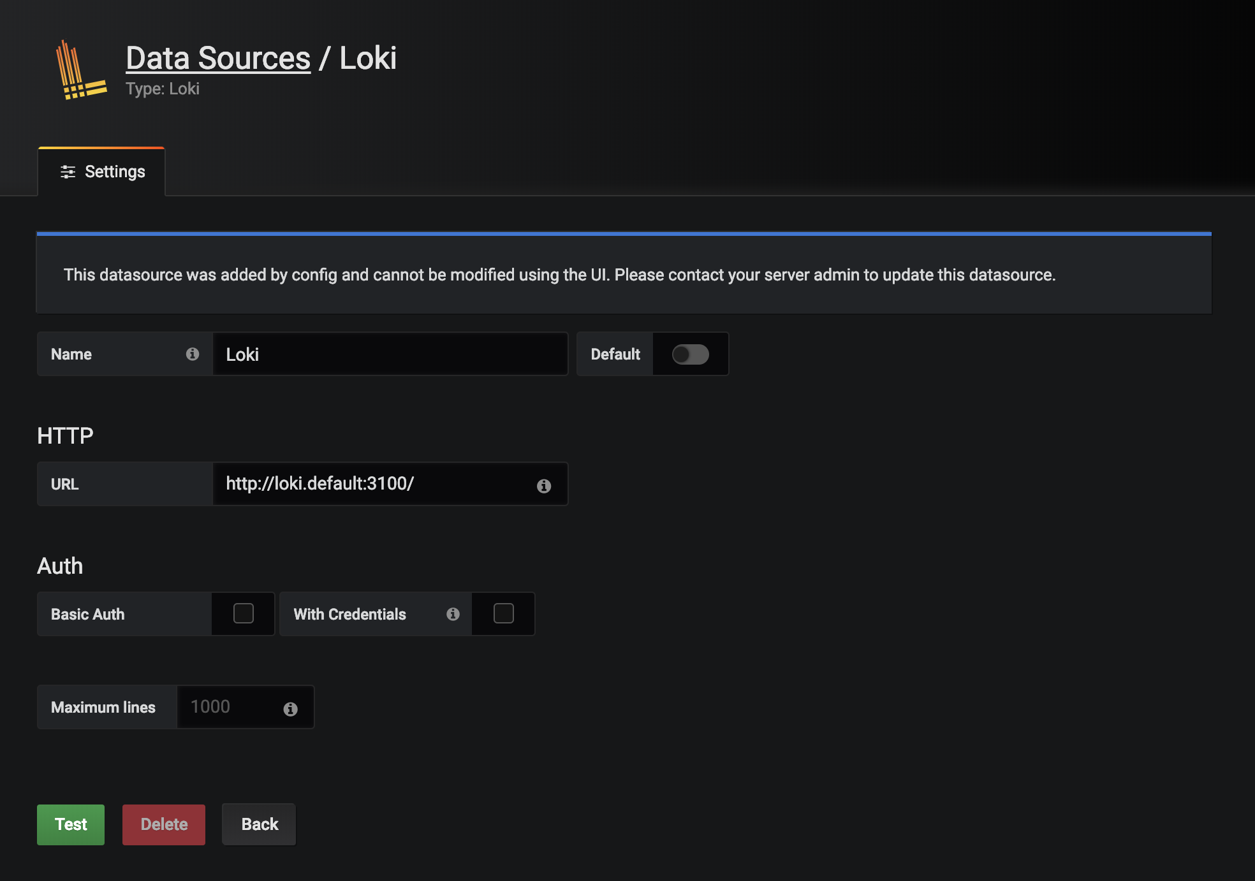Enable the Basic Auth checkbox
Screen dimensions: 1255x881
(x=242, y=613)
